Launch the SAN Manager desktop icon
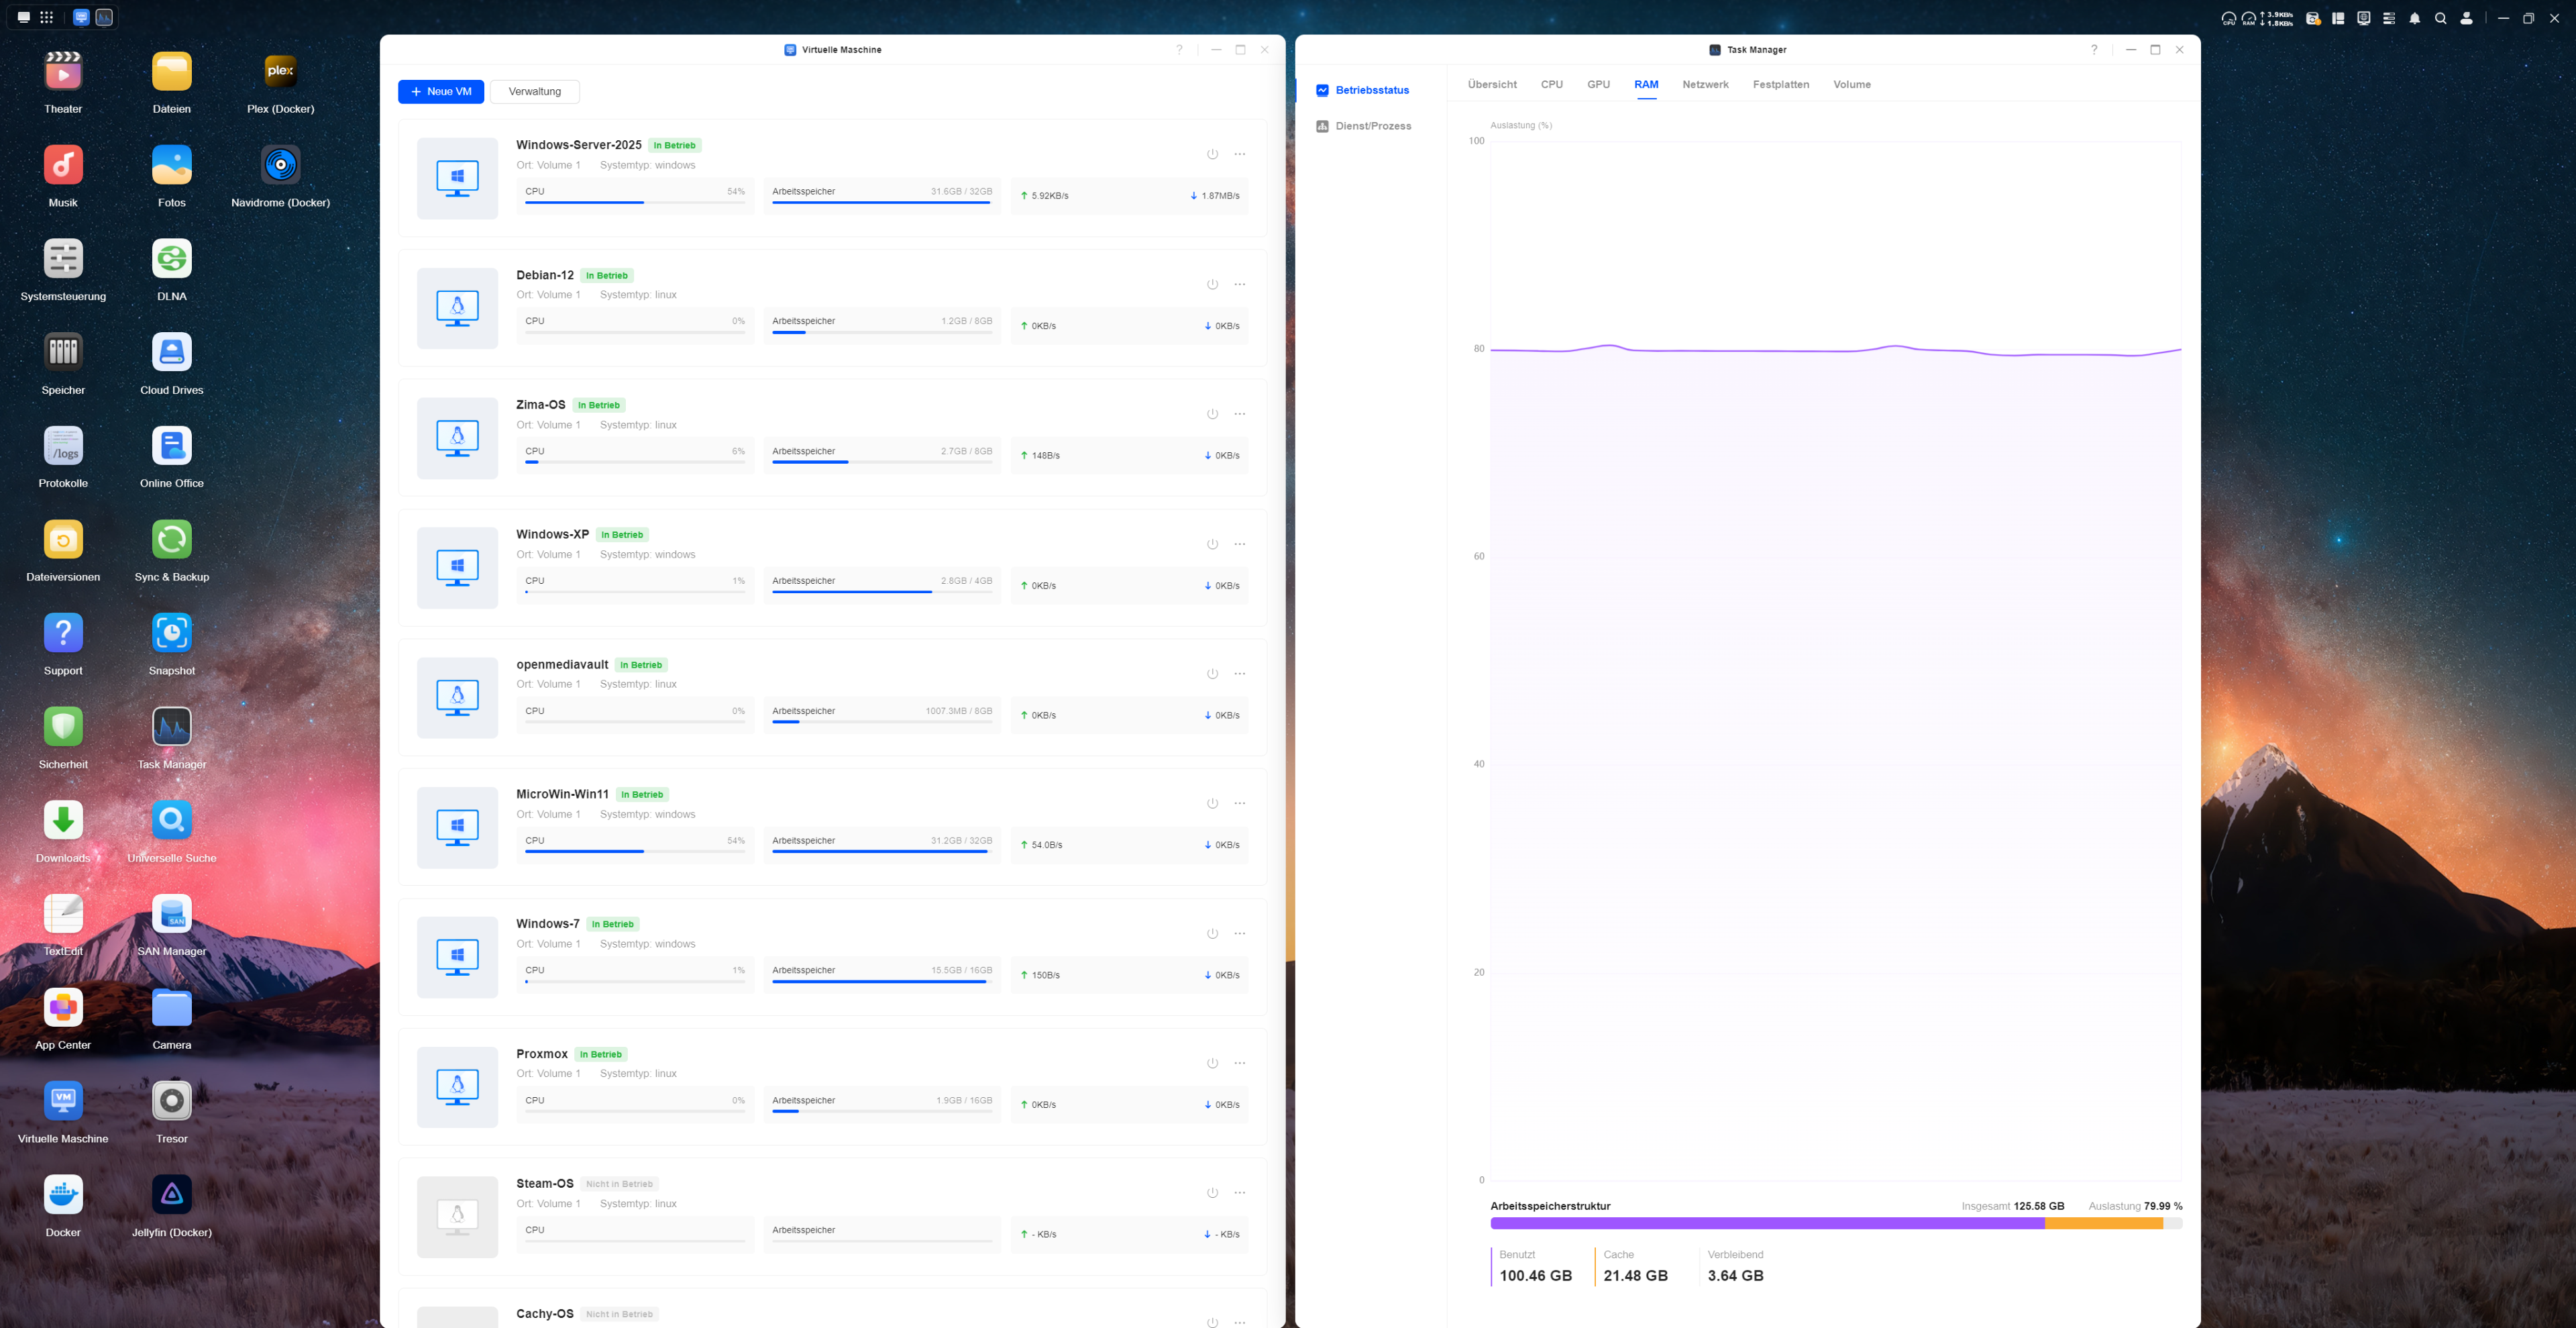2576x1328 pixels. 172,914
